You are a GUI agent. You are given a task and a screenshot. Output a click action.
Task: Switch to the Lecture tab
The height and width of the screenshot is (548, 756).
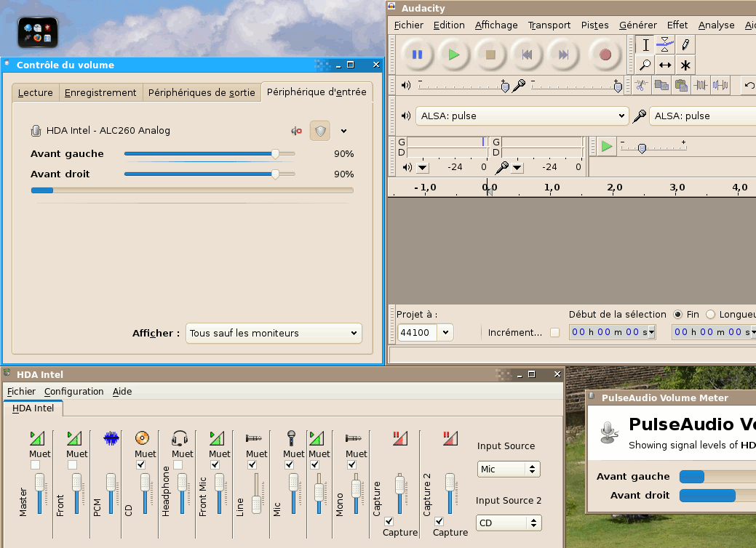[35, 92]
